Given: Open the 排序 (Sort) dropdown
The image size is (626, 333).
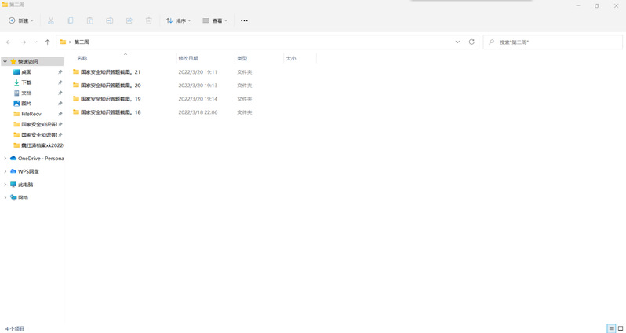Looking at the screenshot, I should pos(178,20).
